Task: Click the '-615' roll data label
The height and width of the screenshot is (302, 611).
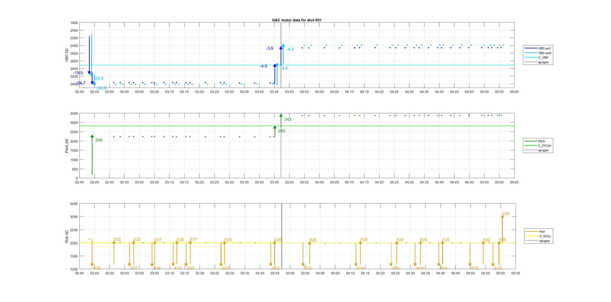Action: (474, 268)
